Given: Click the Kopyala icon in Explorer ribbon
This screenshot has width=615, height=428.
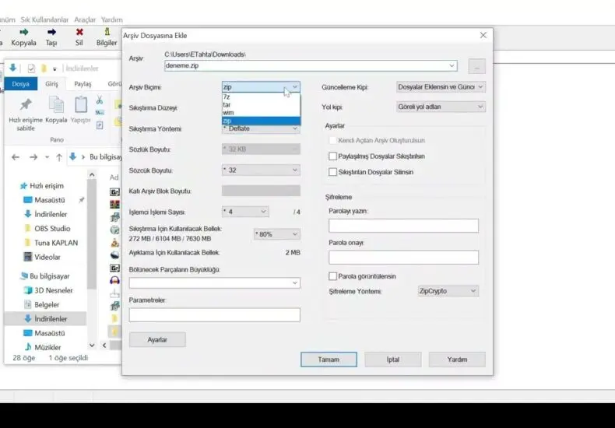Looking at the screenshot, I should (x=56, y=104).
